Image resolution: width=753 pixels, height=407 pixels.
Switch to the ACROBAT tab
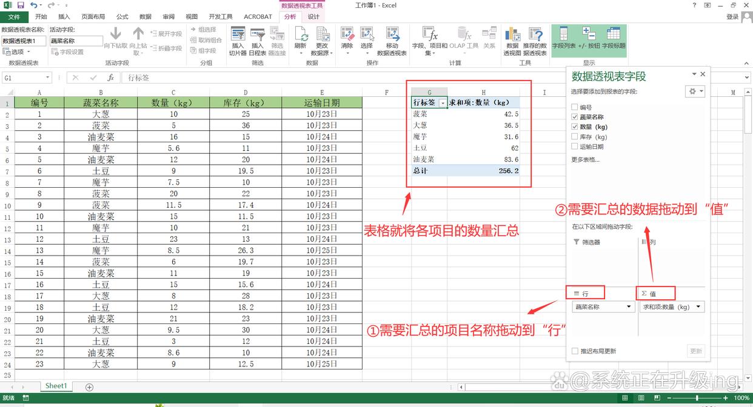(258, 17)
